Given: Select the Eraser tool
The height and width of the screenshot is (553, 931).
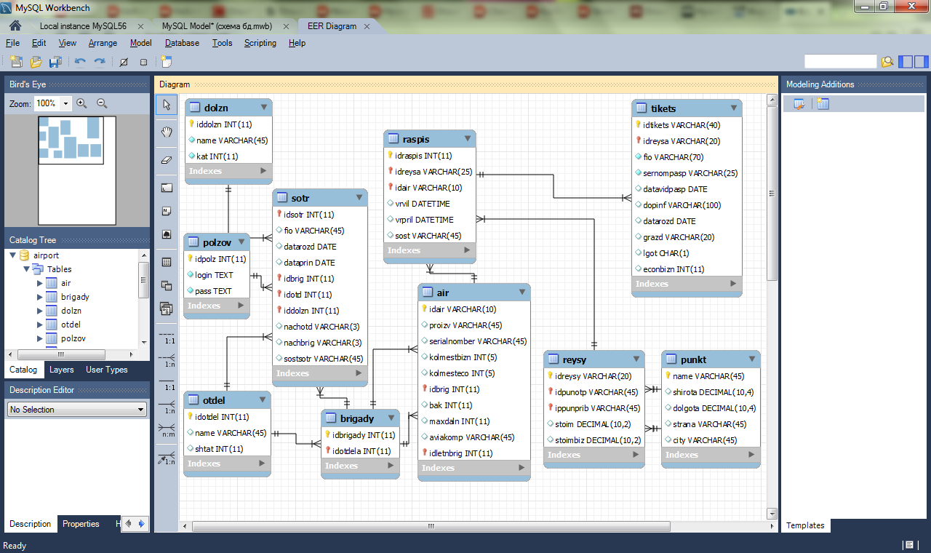Looking at the screenshot, I should point(167,159).
